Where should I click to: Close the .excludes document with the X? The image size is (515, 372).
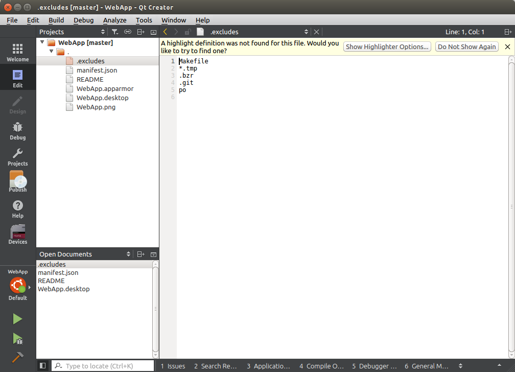(x=316, y=32)
